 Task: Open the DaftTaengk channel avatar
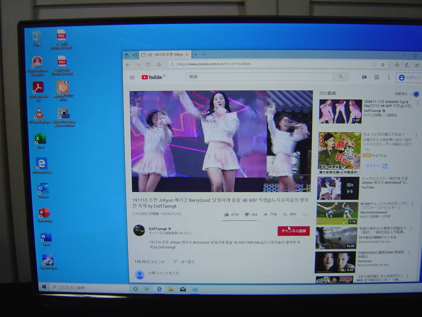coord(139,230)
